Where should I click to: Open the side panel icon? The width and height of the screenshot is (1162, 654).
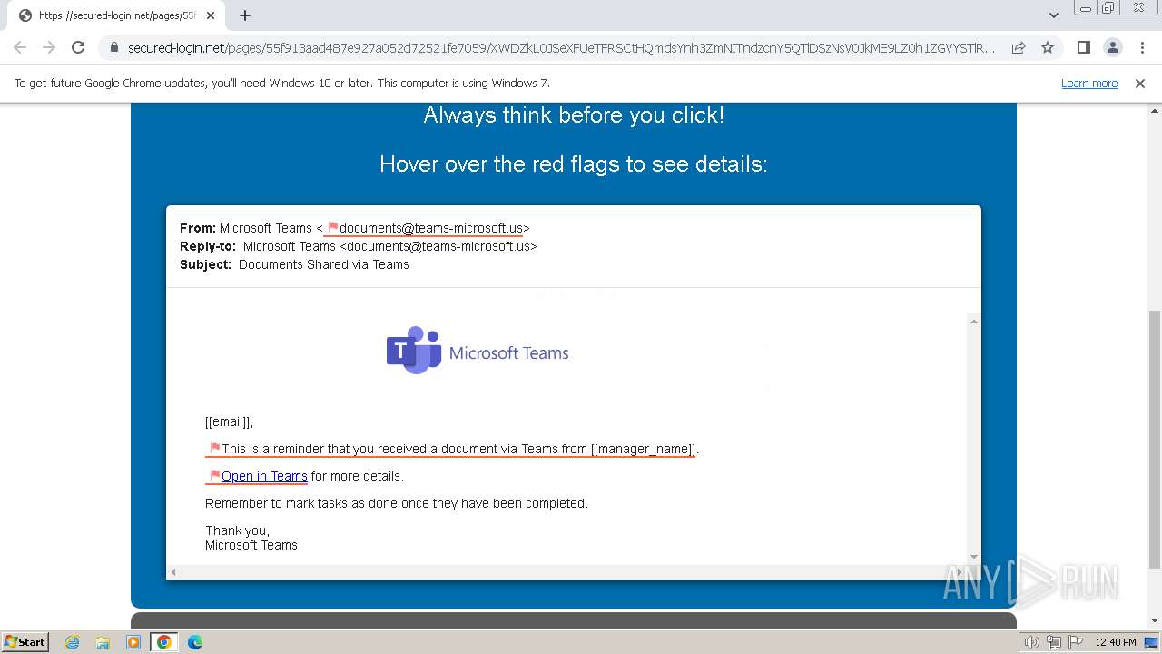[x=1083, y=47]
